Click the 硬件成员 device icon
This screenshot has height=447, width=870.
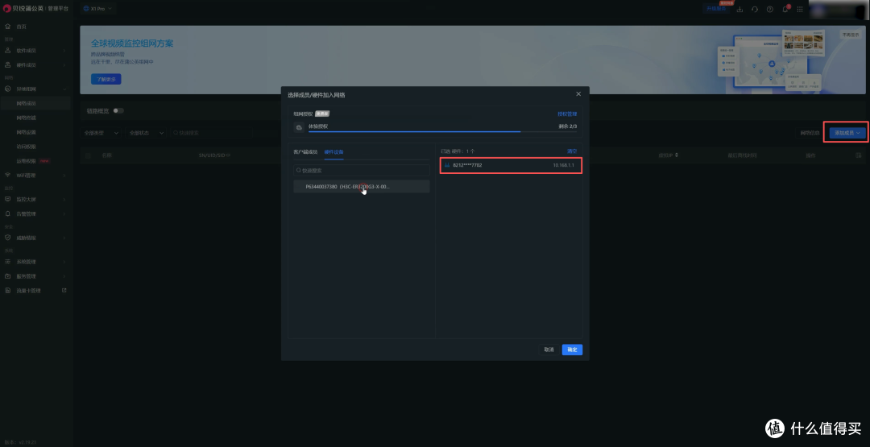click(8, 65)
